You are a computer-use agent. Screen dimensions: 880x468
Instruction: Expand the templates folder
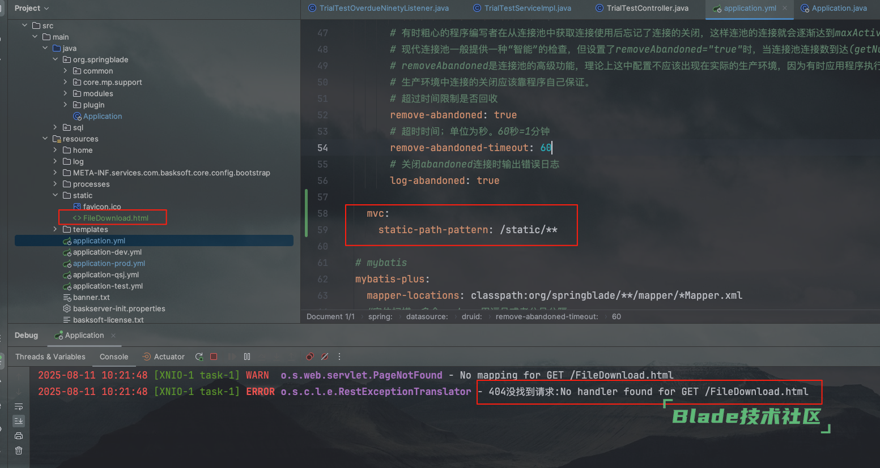pos(55,229)
